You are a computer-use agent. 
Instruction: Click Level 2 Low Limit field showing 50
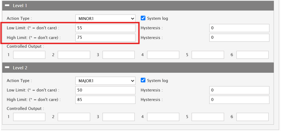[105, 90]
